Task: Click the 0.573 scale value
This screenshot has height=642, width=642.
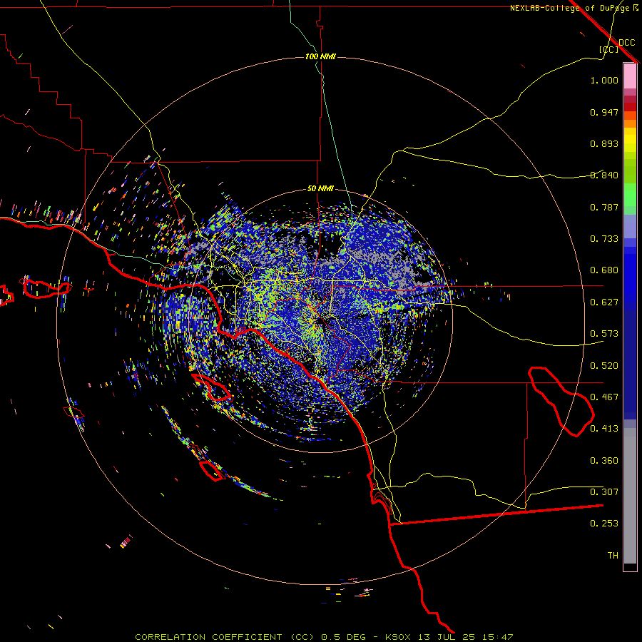Action: (604, 334)
